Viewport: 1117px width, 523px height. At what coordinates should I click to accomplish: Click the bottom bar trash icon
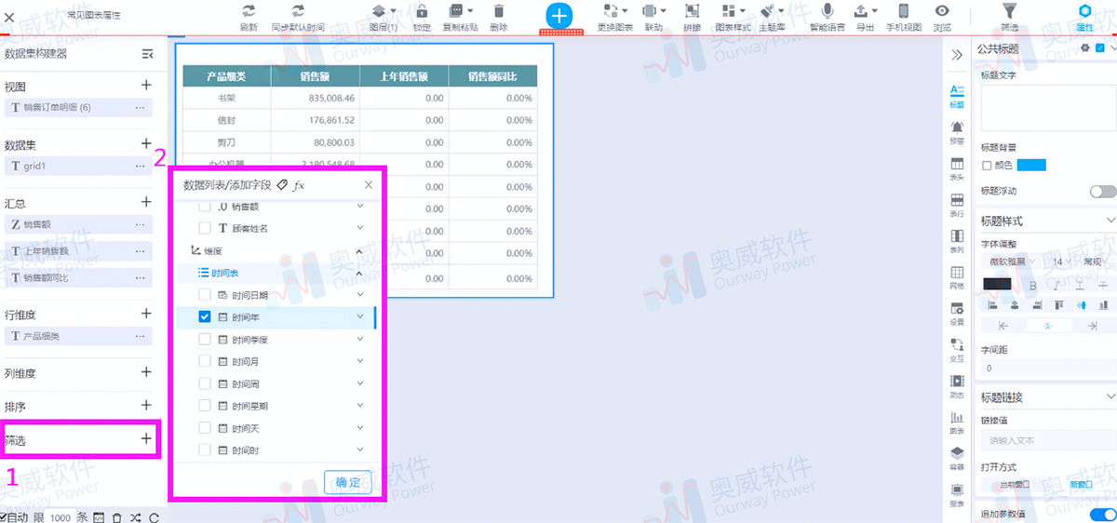tap(117, 517)
